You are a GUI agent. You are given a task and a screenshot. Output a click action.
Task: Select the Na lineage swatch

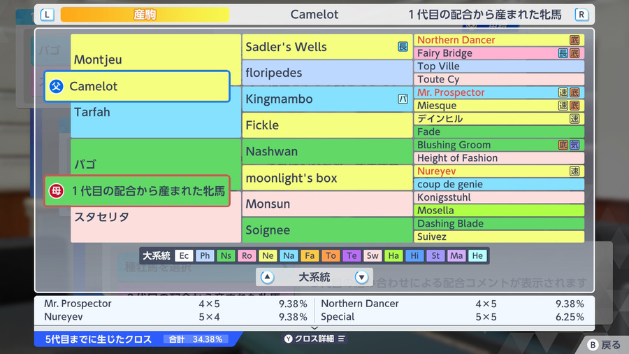(289, 255)
